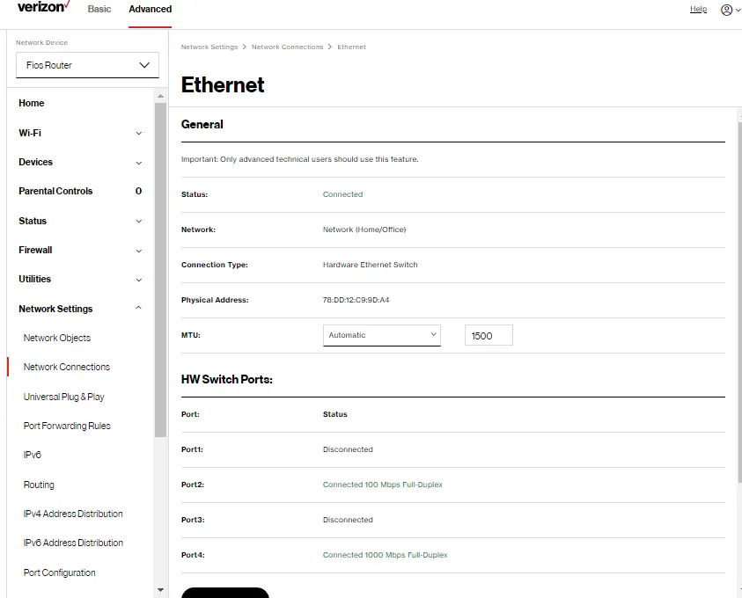Expand the Utilities section
Viewport: 742px width, 598px height.
point(137,279)
